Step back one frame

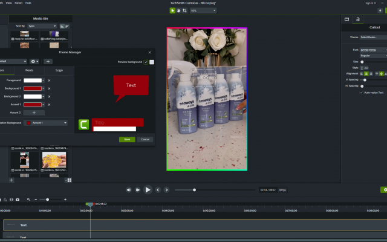(129, 190)
